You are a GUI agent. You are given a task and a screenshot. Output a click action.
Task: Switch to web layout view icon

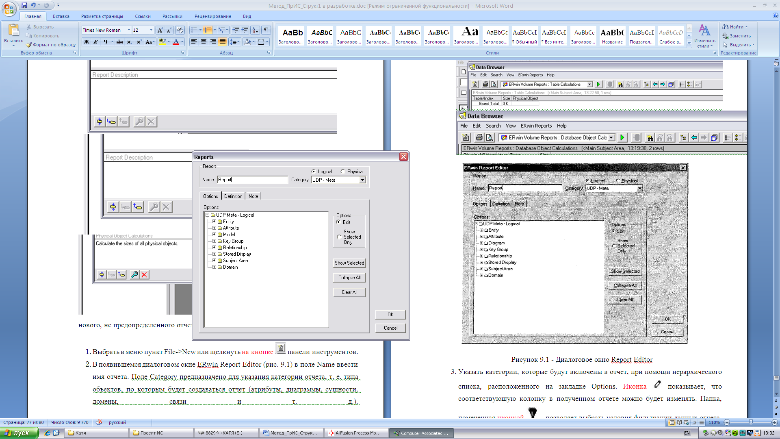(x=687, y=422)
